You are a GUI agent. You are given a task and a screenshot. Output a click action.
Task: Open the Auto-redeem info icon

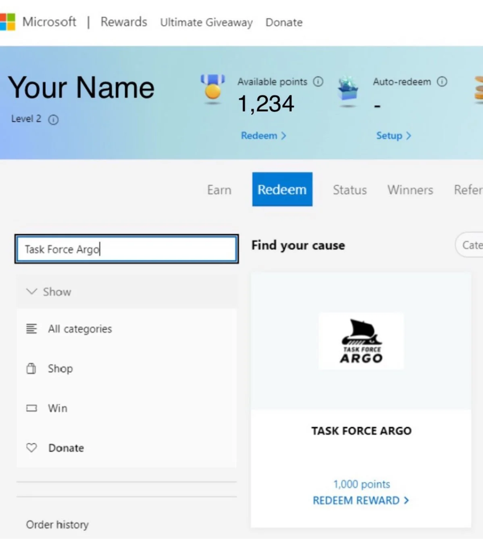pos(442,82)
